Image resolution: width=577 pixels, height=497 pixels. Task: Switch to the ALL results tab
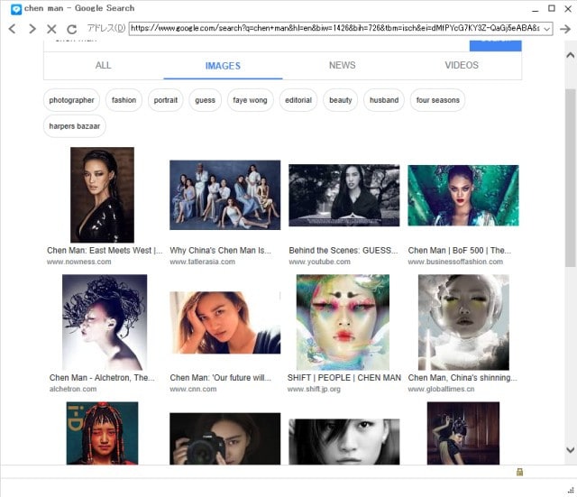point(103,66)
